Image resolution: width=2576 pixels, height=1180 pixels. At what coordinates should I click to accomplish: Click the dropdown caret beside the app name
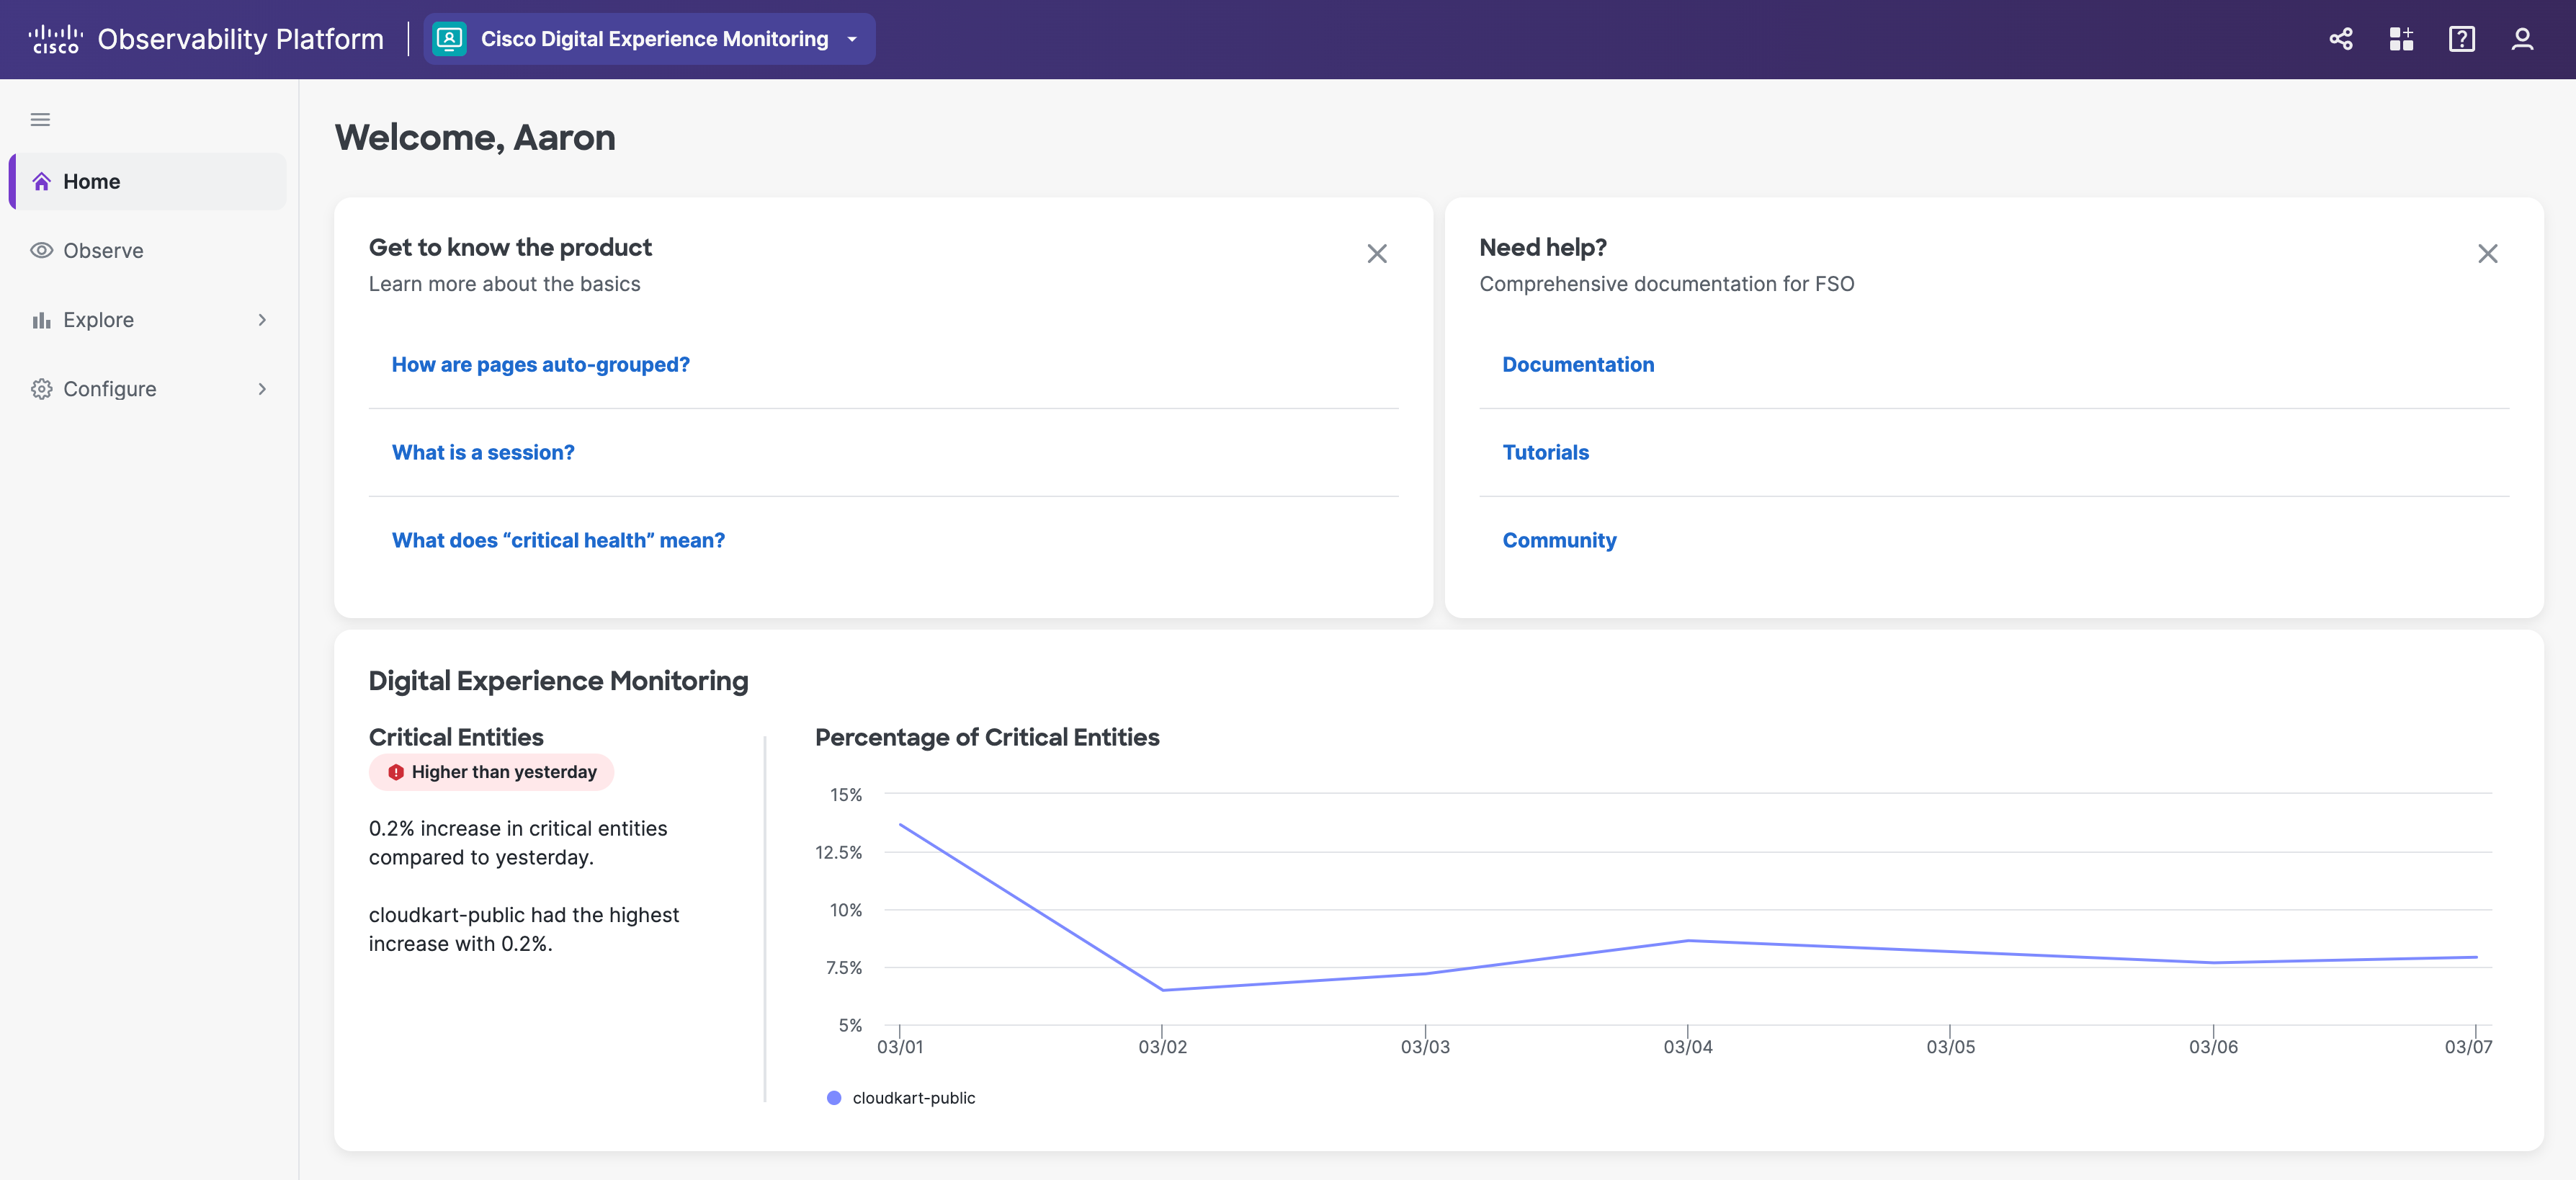click(x=852, y=39)
